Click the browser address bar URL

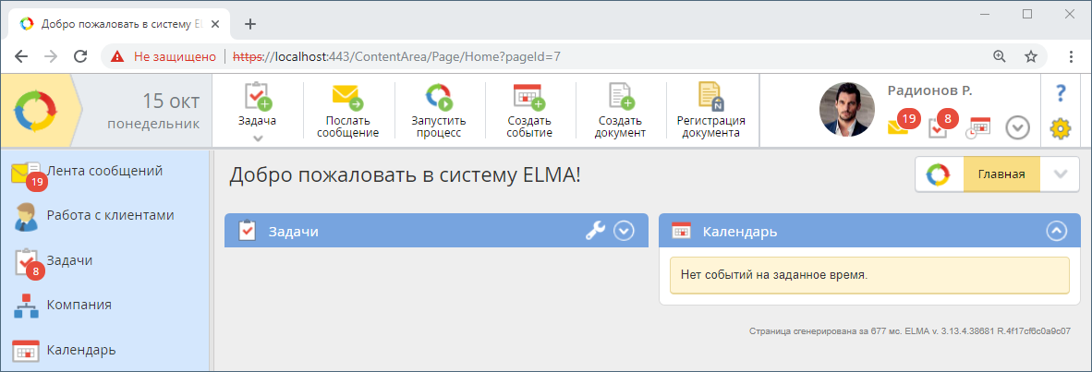pyautogui.click(x=416, y=56)
